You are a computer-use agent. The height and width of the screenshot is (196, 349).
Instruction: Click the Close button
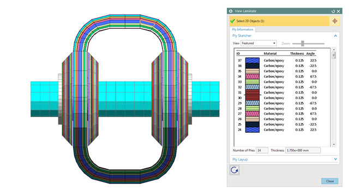330,181
